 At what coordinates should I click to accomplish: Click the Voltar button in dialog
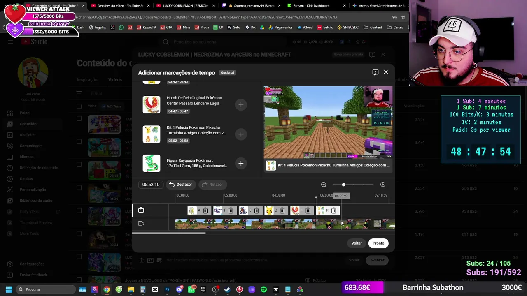pos(357,243)
